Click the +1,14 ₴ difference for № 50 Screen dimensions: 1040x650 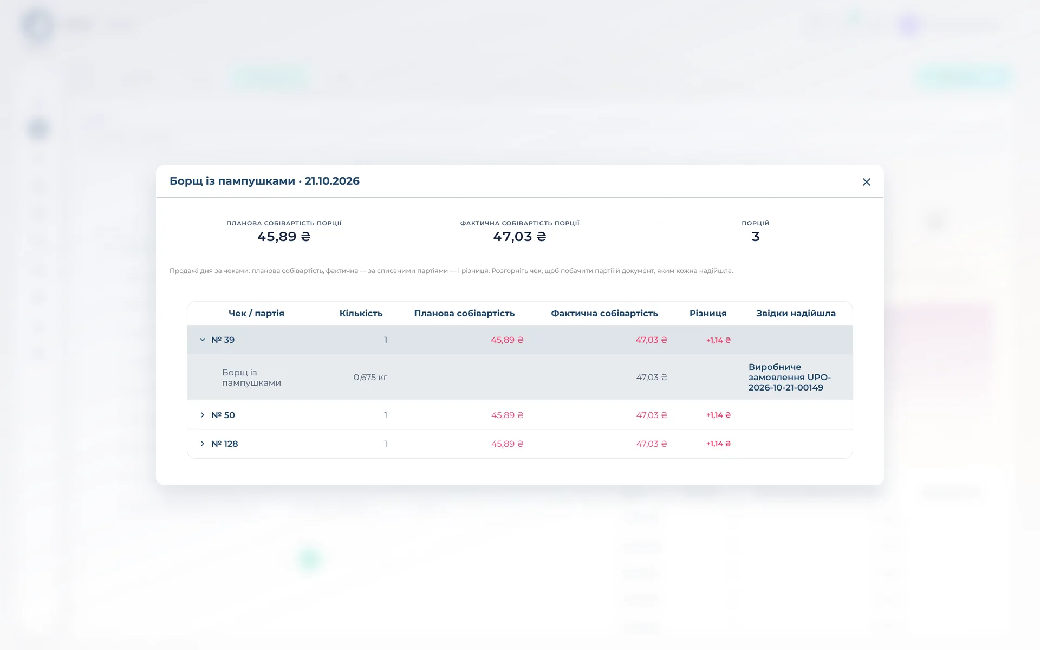click(718, 415)
